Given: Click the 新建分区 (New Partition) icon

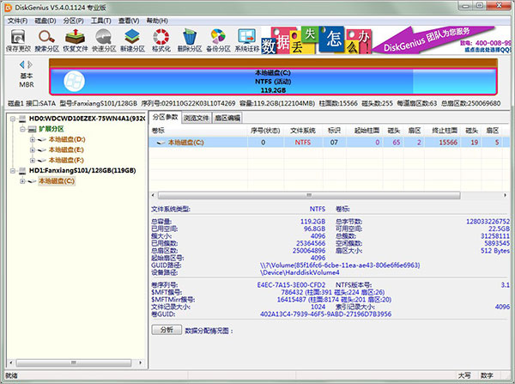Looking at the screenshot, I should (133, 40).
